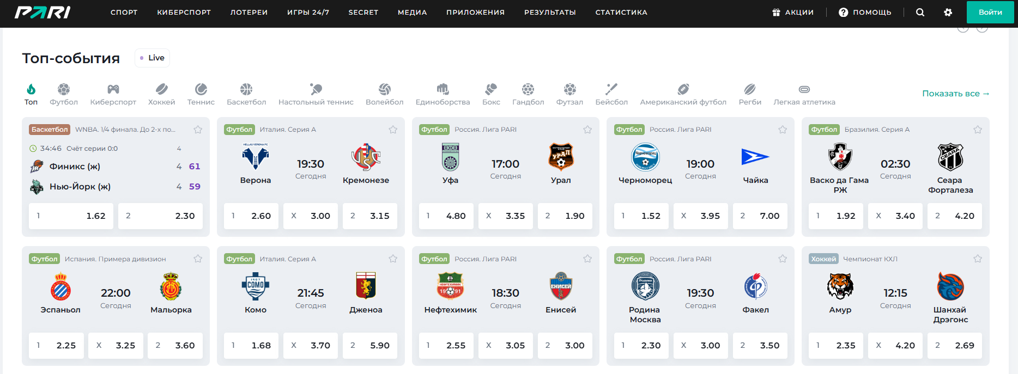
Task: Favorite the Черноморец – Чайка match star
Action: click(x=783, y=130)
